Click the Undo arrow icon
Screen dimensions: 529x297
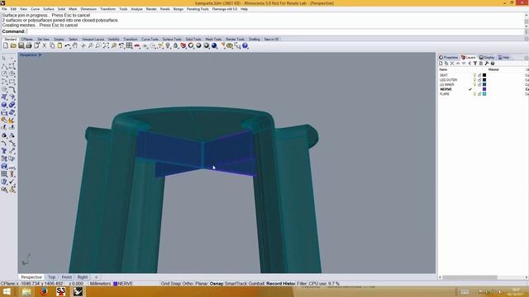pyautogui.click(x=68, y=46)
